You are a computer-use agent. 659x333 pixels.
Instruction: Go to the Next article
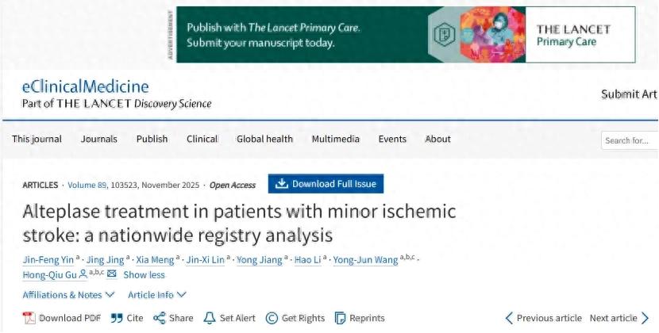619,318
